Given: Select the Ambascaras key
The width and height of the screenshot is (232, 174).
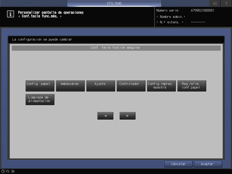Looking at the screenshot, I should (70, 86).
